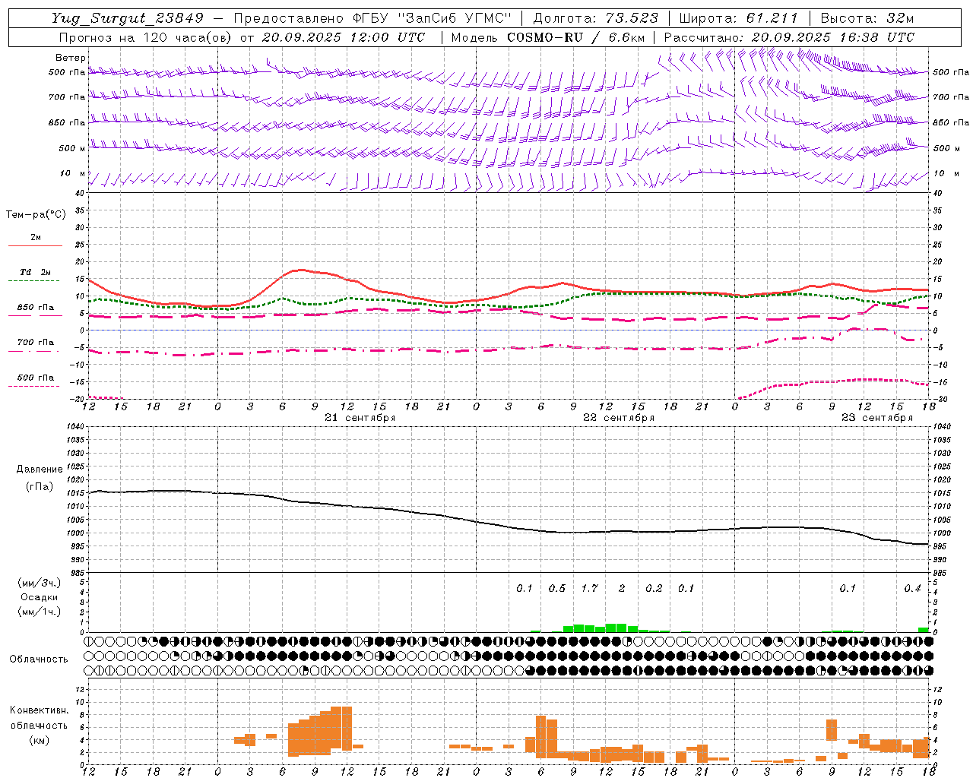The width and height of the screenshot is (973, 778).
Task: Click the 'Давление' panel label
Action: pos(40,470)
